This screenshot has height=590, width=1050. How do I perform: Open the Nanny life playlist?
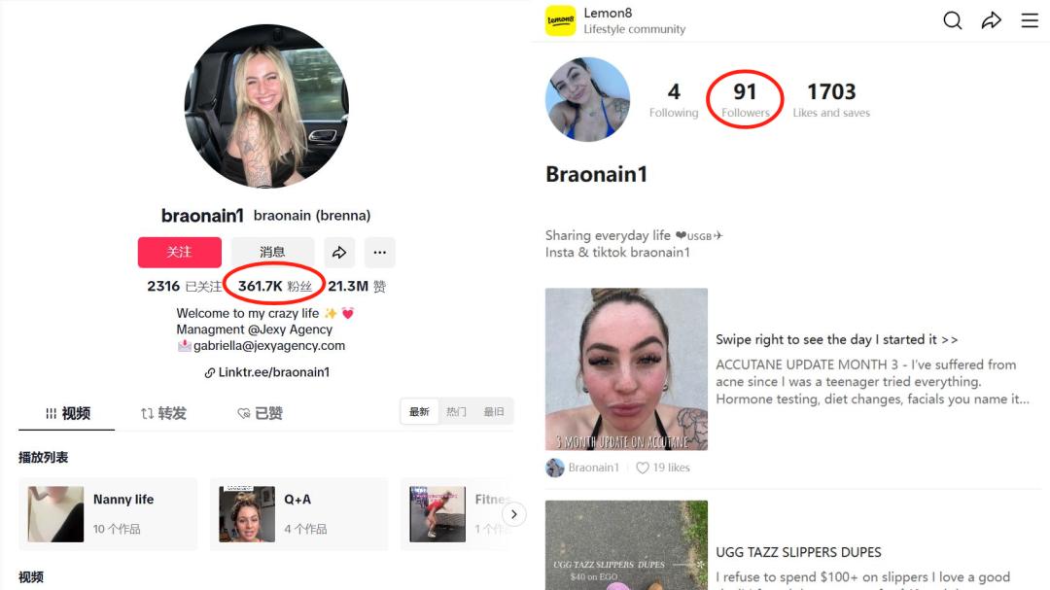[109, 514]
